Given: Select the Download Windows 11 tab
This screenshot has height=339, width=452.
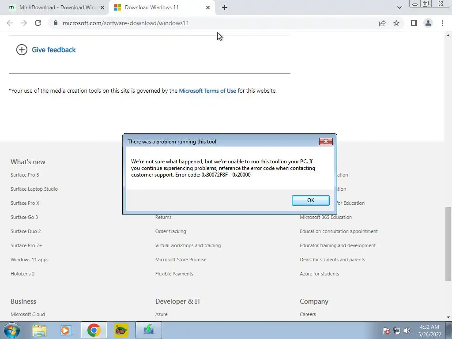Looking at the screenshot, I should coord(162,8).
